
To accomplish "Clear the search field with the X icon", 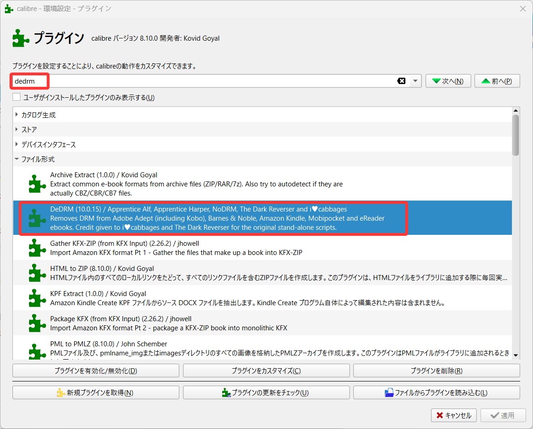I will point(401,81).
